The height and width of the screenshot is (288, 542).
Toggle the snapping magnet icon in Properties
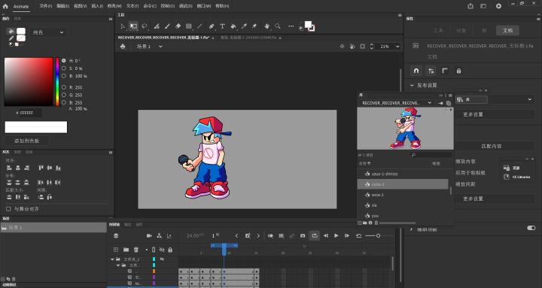[x=416, y=71]
